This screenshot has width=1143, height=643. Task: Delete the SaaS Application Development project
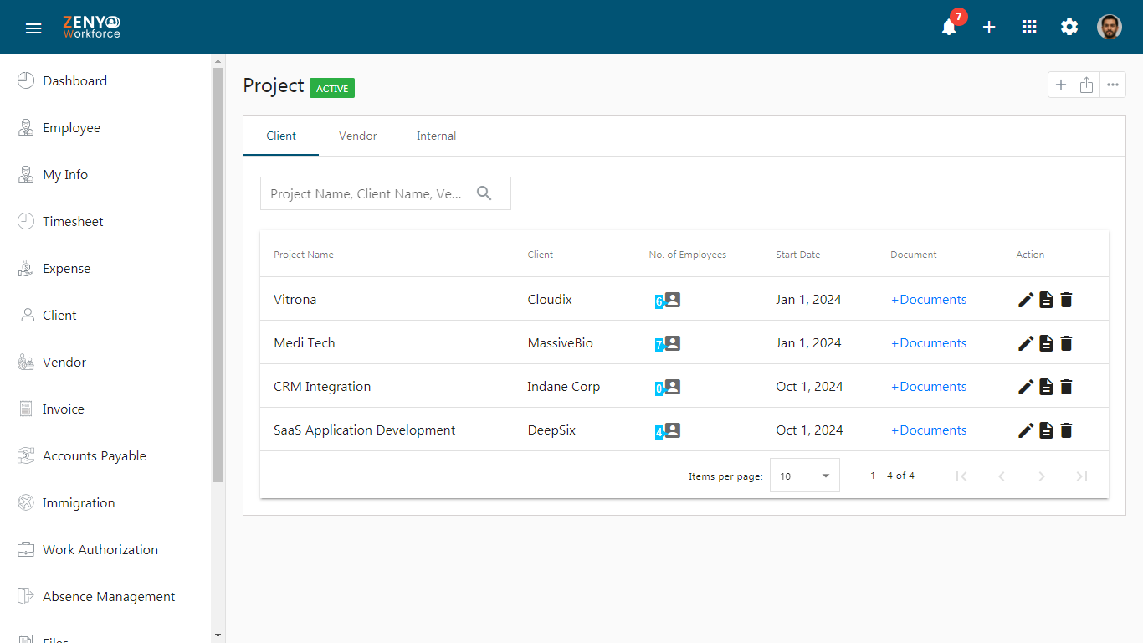pyautogui.click(x=1066, y=430)
